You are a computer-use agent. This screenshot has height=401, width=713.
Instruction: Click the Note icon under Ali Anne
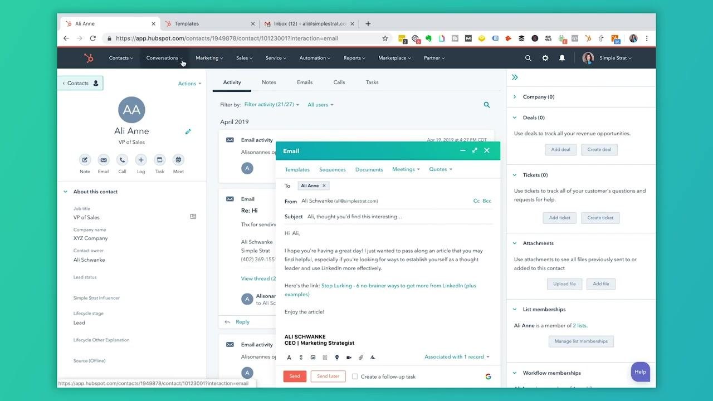coord(85,160)
